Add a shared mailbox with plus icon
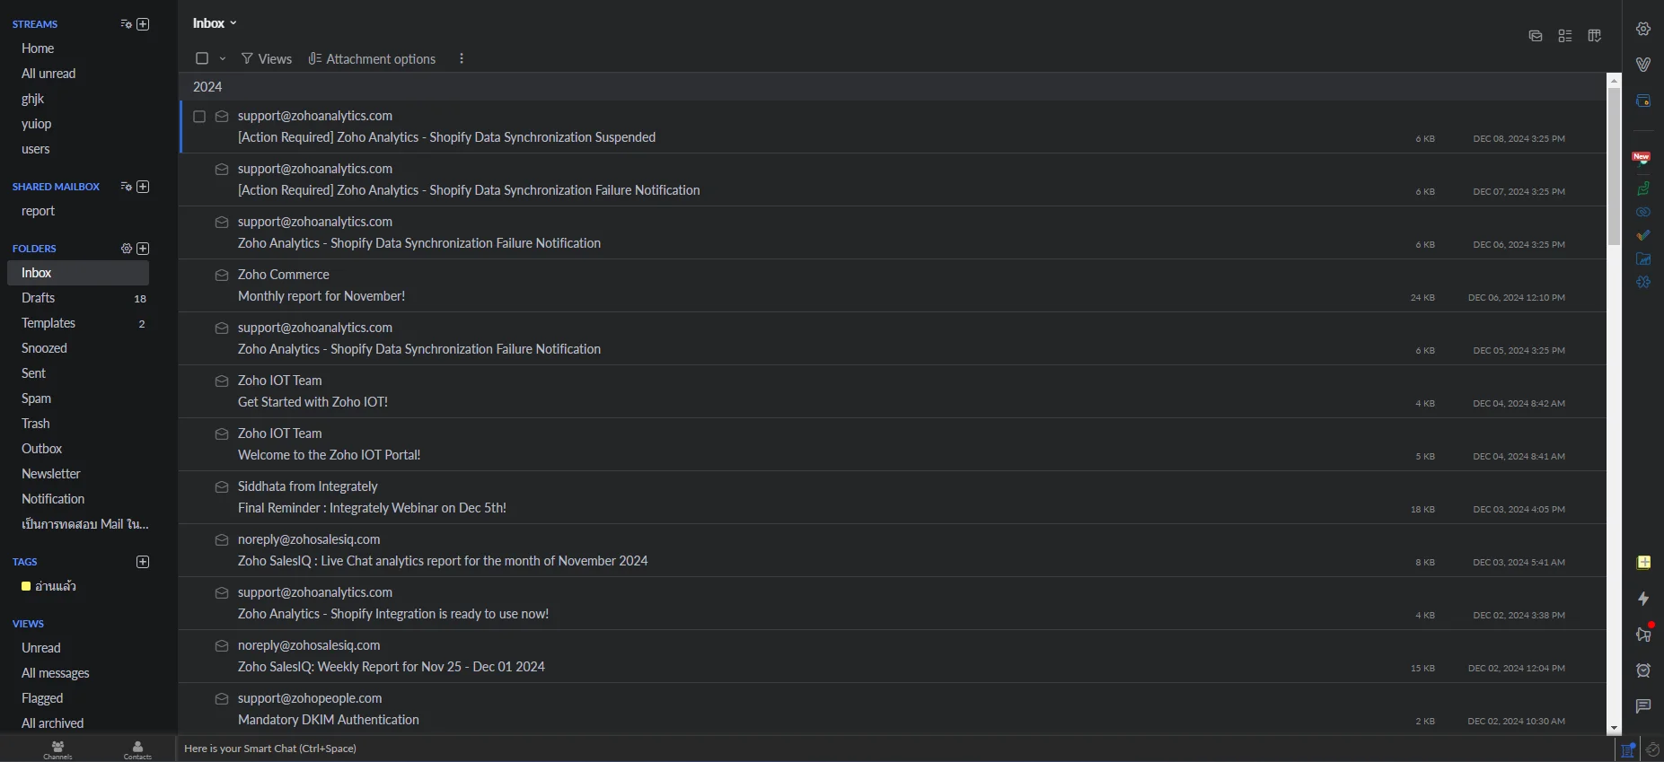This screenshot has width=1664, height=762. pos(143,187)
